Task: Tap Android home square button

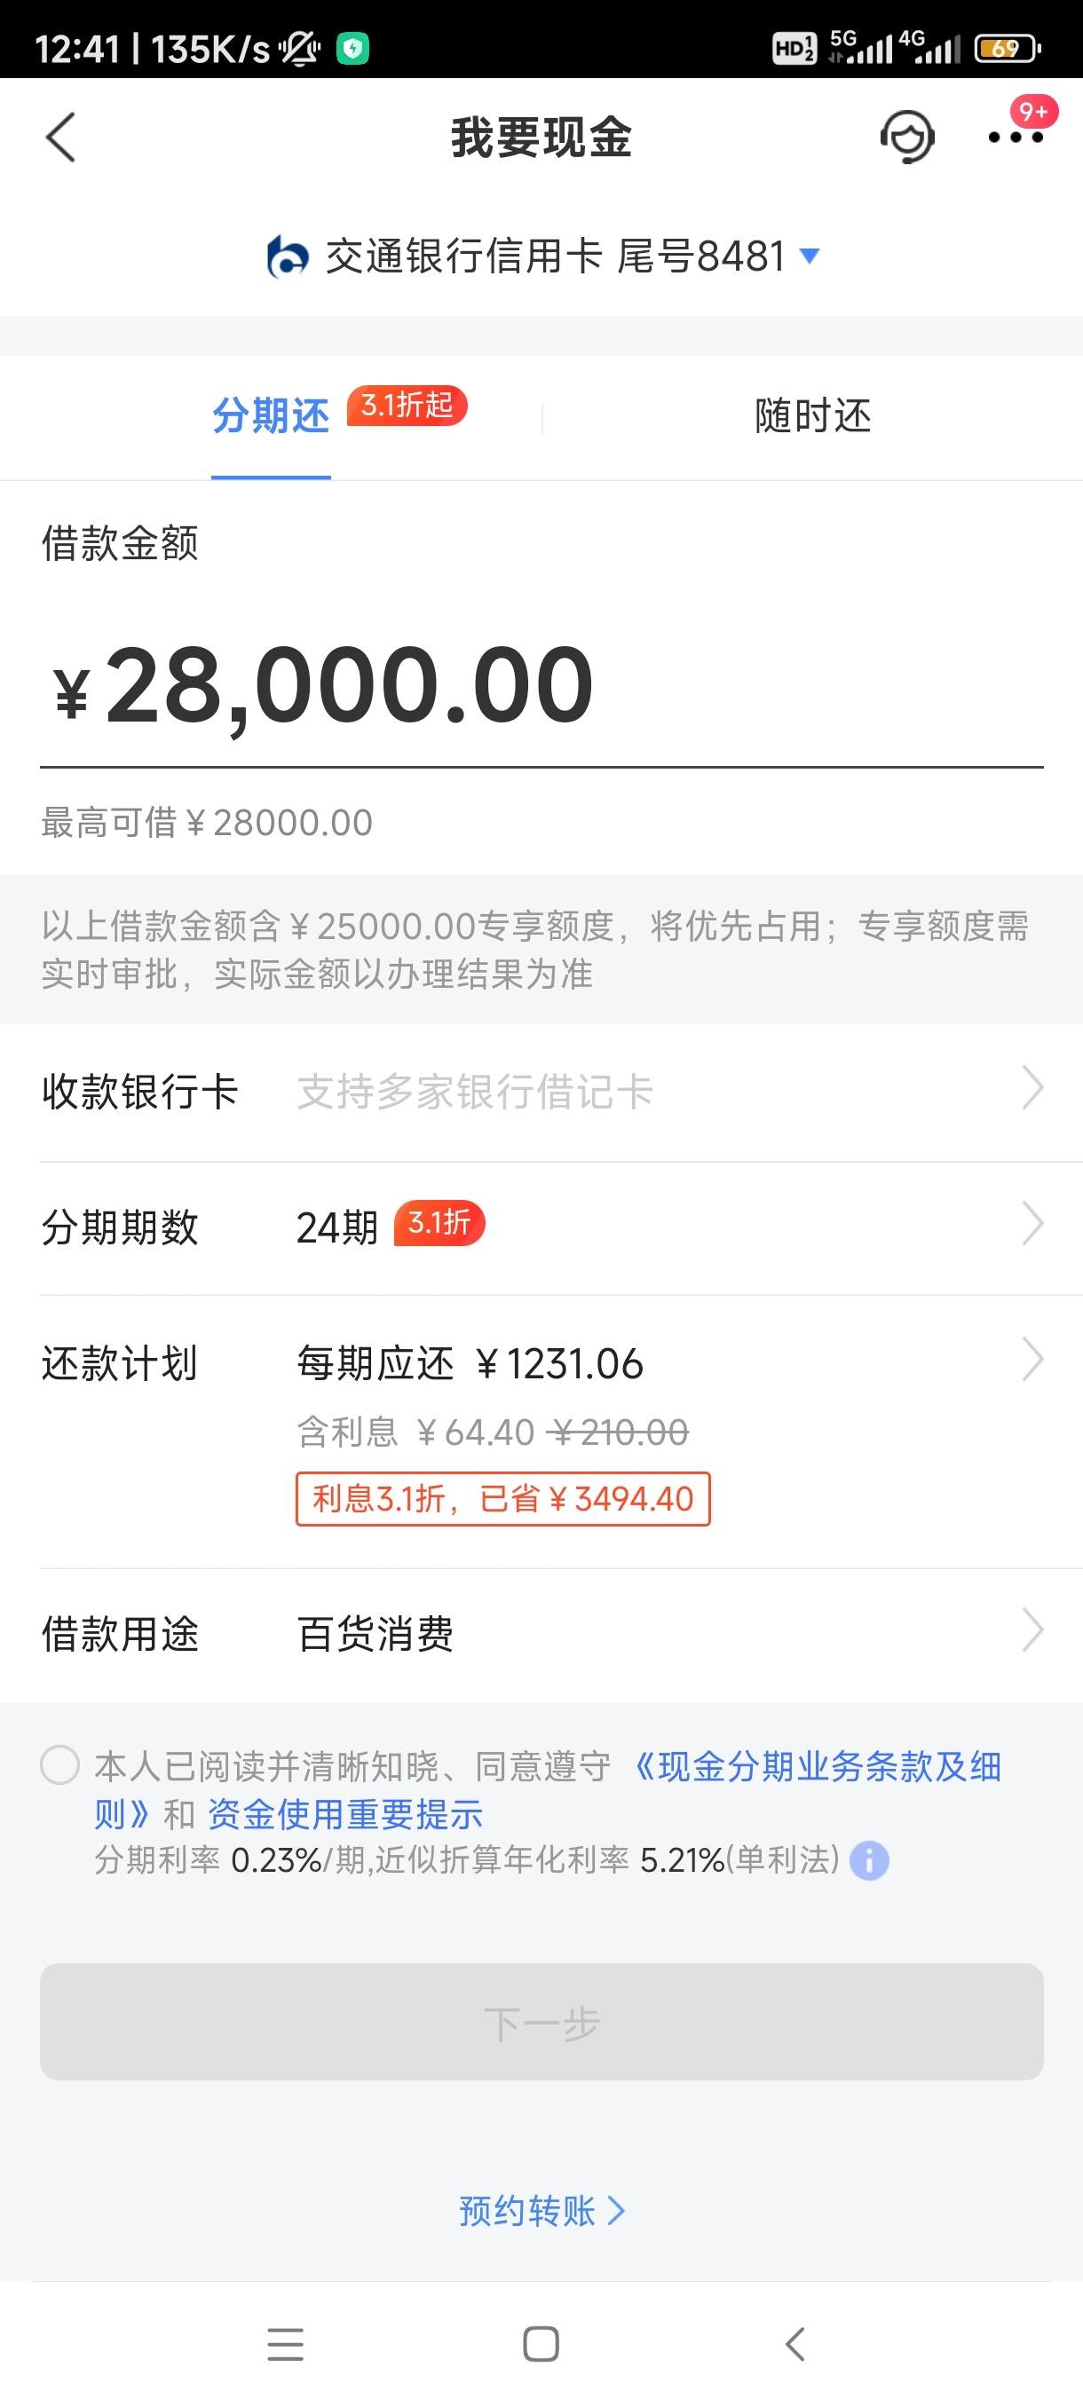Action: (x=541, y=2344)
